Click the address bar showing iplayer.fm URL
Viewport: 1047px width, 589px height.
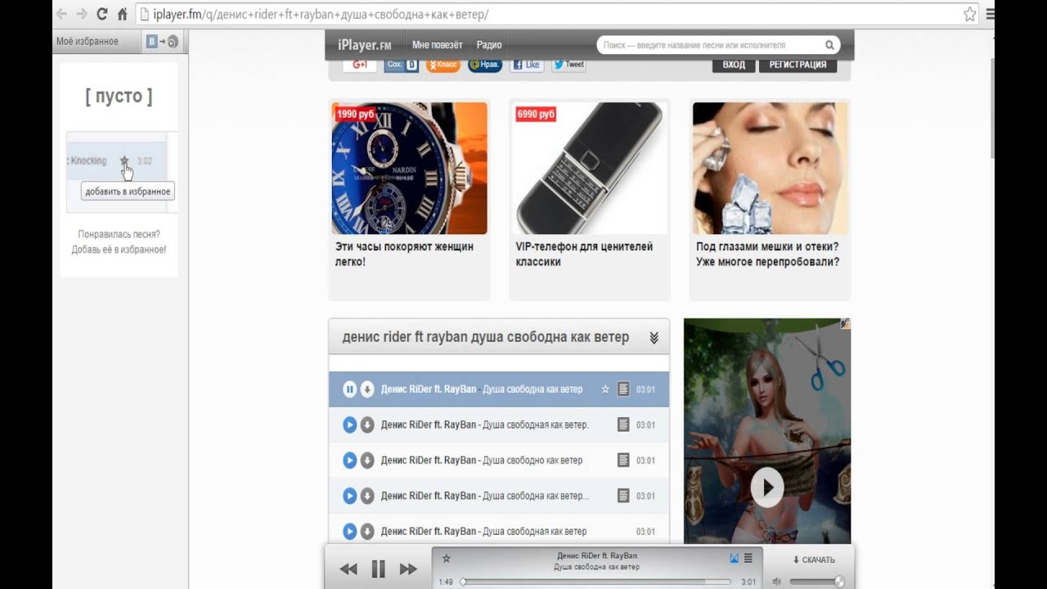[556, 14]
